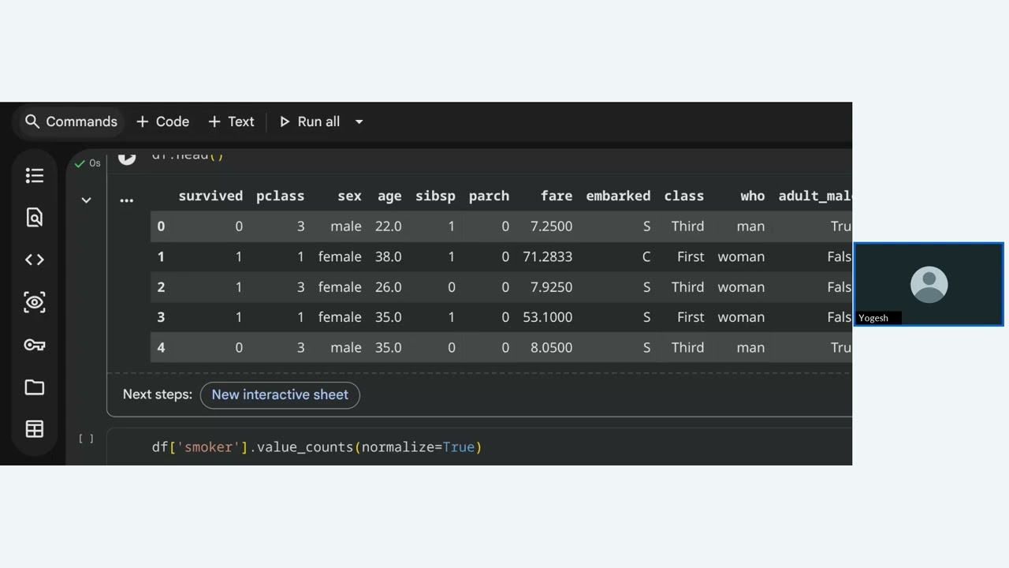
Task: Add a new Code cell
Action: [162, 121]
